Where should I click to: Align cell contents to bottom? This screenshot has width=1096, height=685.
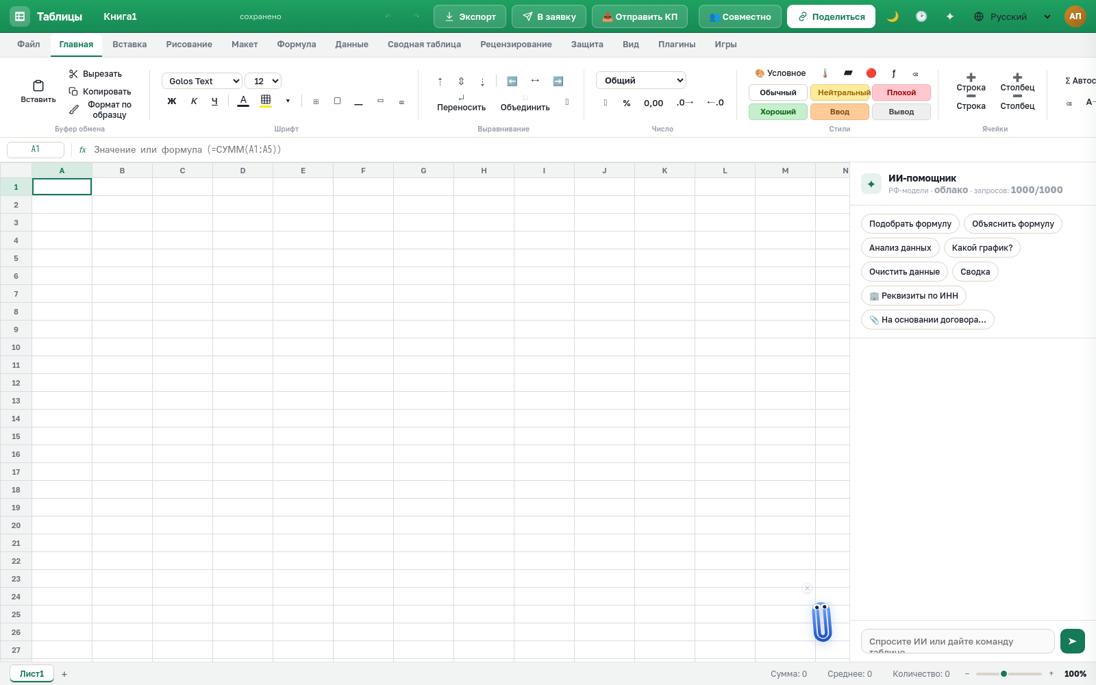pos(482,82)
